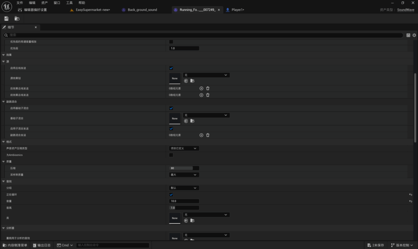Open the 编辑 menu

tap(32, 3)
